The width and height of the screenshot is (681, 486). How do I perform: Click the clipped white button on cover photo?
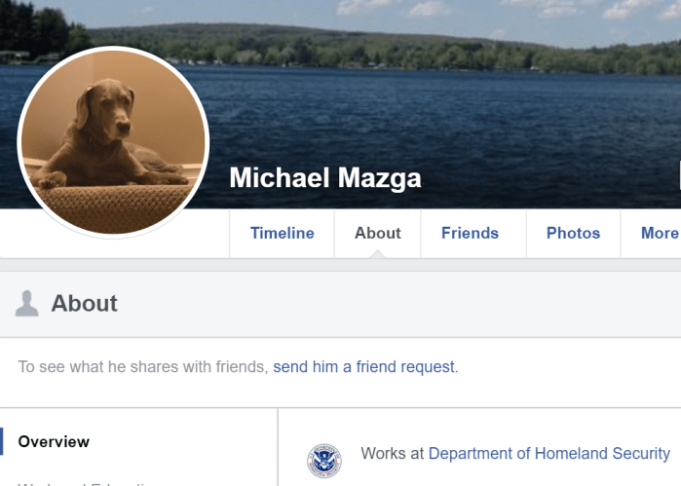pos(678,175)
